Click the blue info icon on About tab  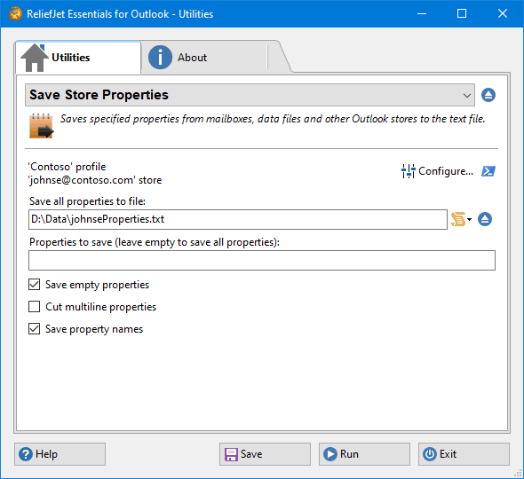click(x=160, y=58)
